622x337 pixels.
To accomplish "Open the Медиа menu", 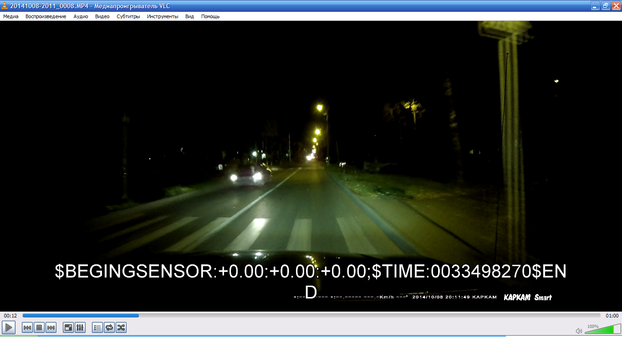I will [x=11, y=16].
